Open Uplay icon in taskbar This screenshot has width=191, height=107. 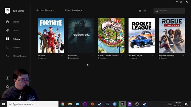pos(115,104)
